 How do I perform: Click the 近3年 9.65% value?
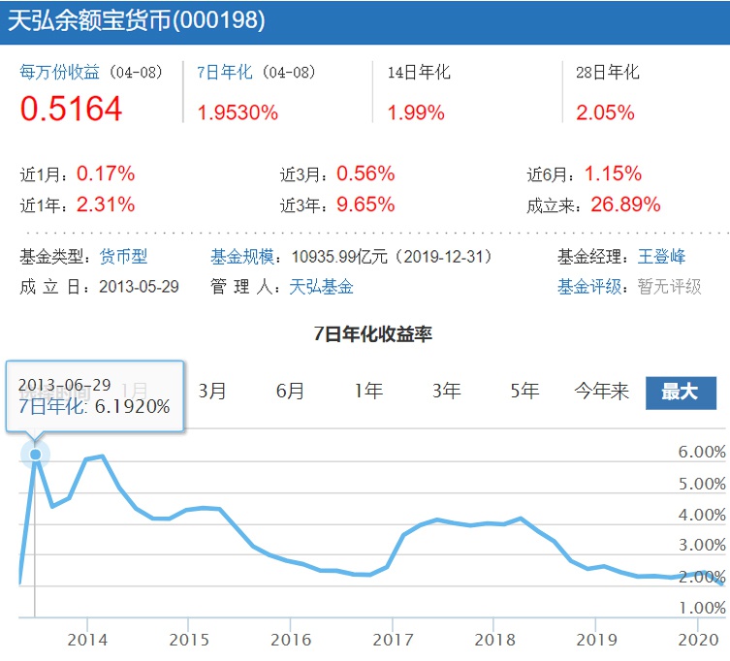pyautogui.click(x=365, y=205)
